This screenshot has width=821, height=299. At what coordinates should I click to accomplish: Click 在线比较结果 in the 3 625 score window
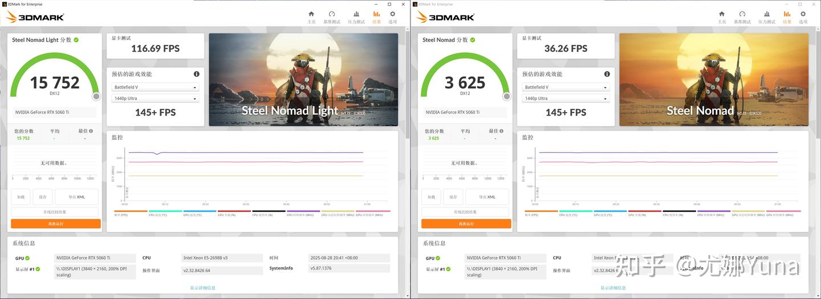tap(466, 212)
